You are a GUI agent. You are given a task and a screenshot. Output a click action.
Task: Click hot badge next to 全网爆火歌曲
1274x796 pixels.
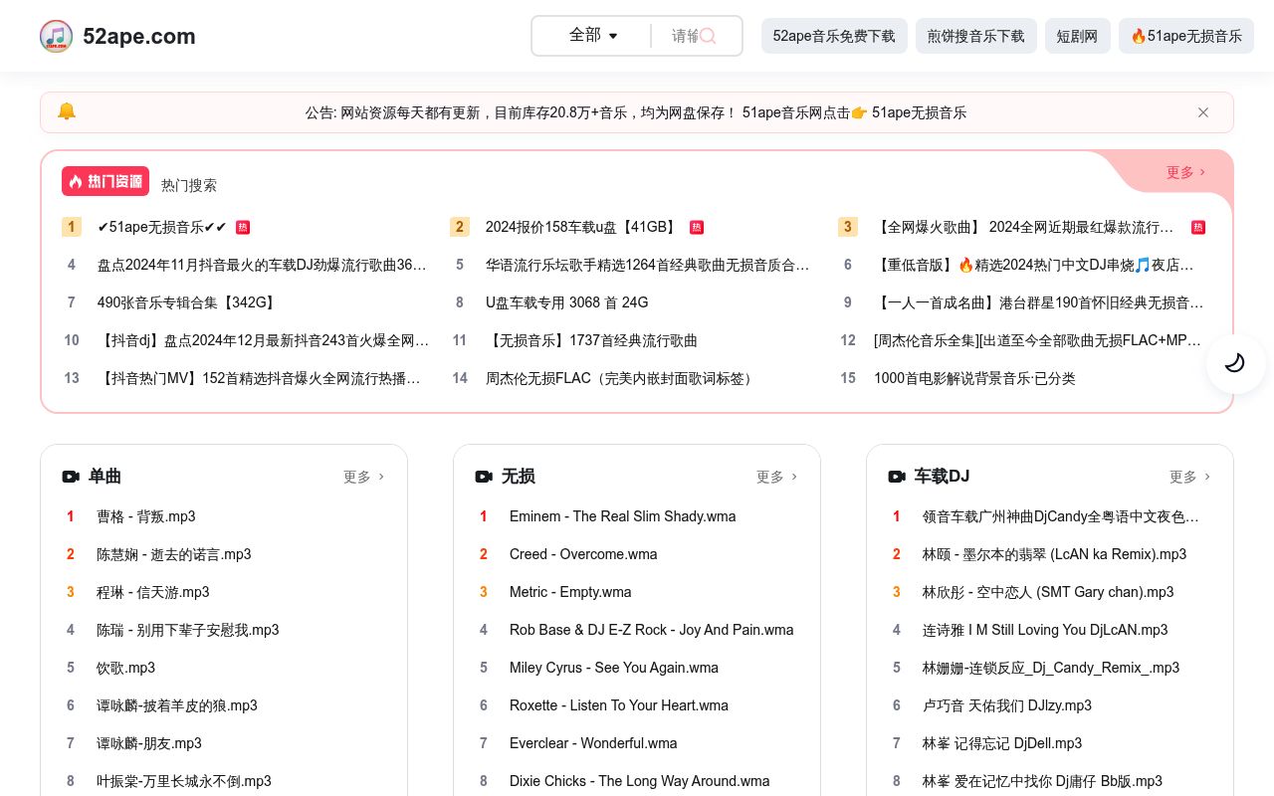1198,227
